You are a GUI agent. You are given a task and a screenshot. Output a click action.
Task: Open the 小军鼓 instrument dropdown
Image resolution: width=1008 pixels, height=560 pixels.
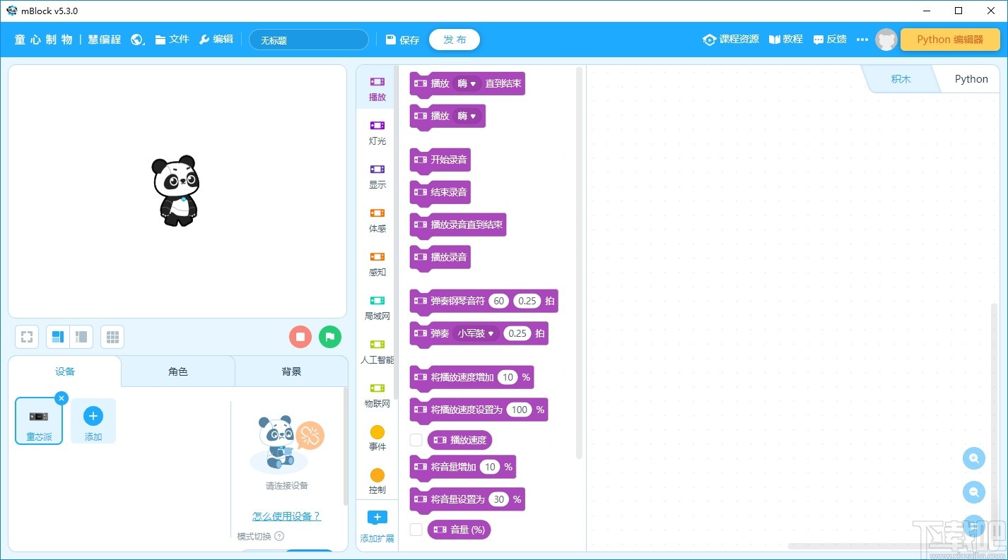(476, 333)
